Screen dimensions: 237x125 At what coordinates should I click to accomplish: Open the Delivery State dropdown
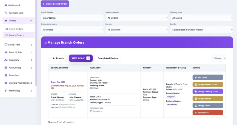pos(202,18)
